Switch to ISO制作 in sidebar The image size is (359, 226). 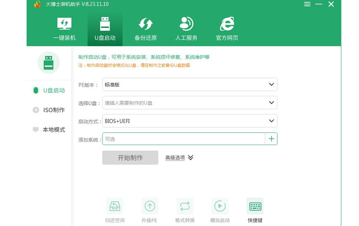point(49,110)
